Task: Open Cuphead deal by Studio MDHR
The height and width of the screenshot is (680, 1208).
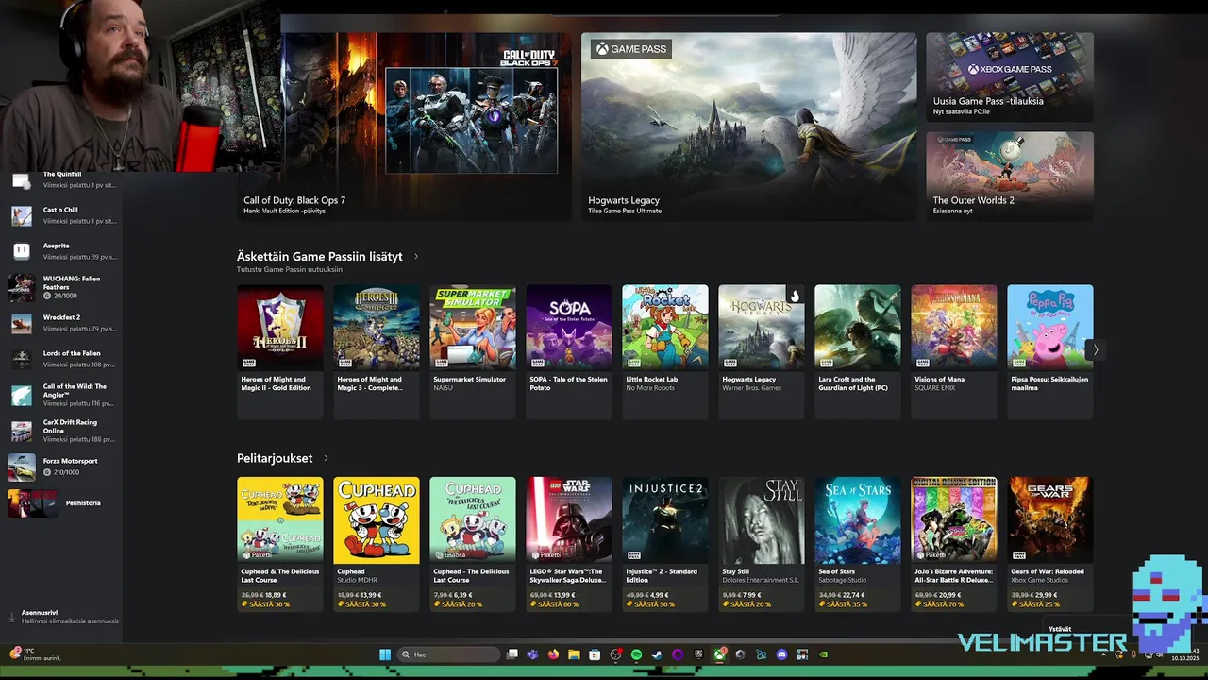Action: [x=376, y=544]
